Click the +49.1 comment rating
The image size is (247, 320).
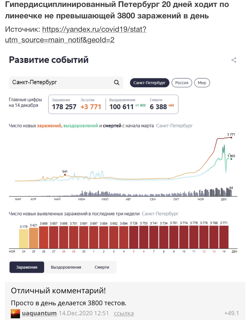231,313
